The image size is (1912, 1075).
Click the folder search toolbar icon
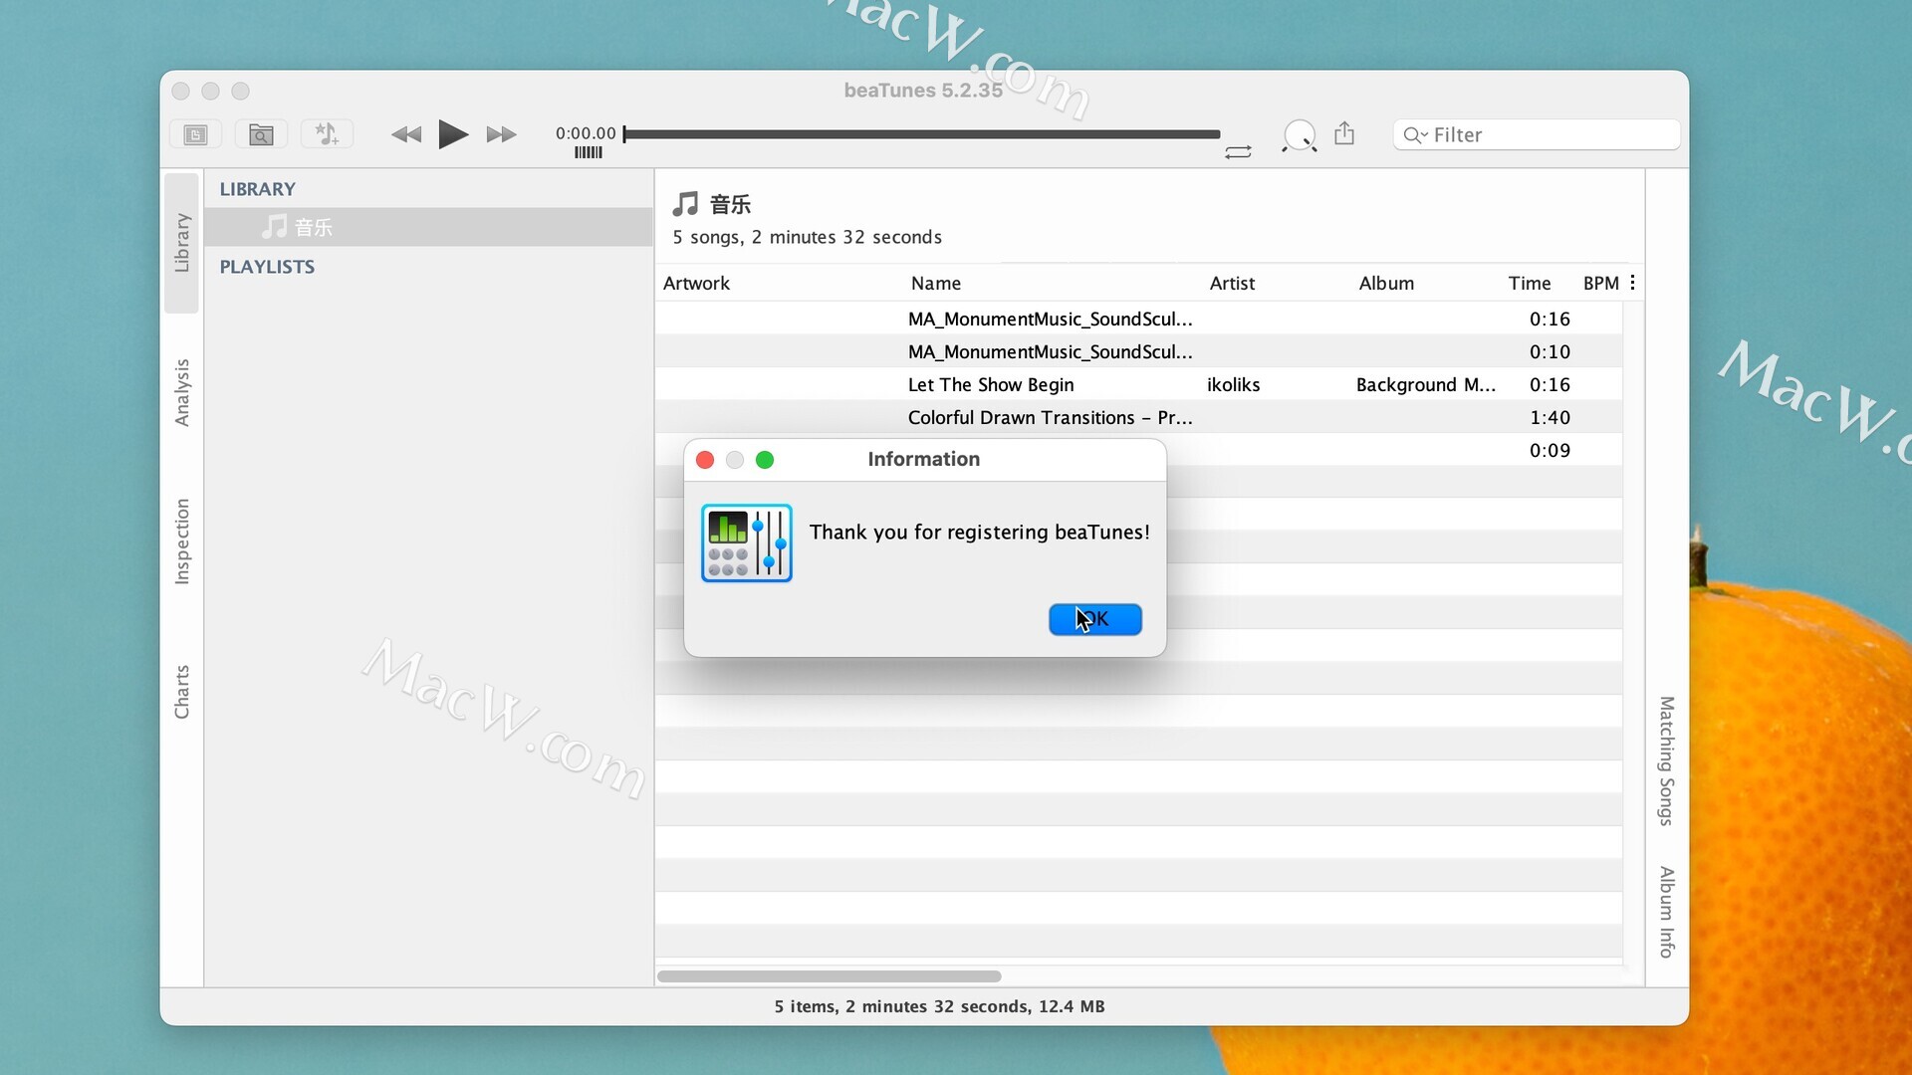click(x=261, y=134)
